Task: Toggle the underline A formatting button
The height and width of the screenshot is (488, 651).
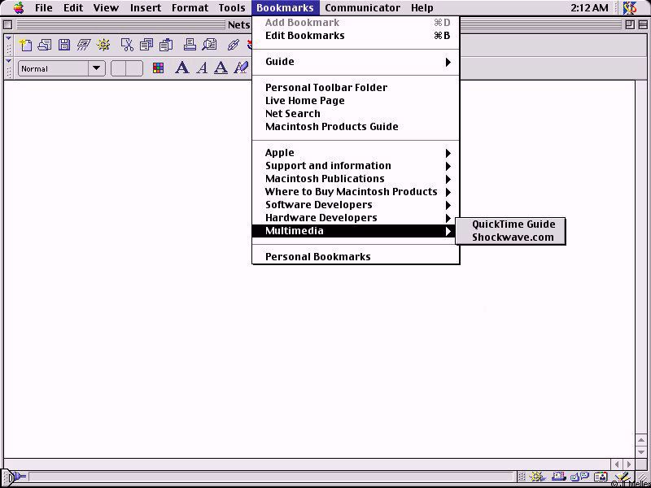Action: pos(221,68)
